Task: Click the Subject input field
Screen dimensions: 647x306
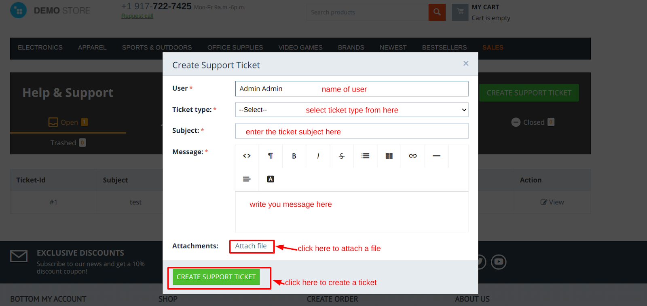Action: 351,131
